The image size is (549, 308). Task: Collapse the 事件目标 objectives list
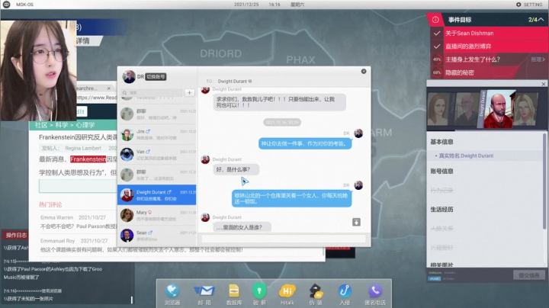[541, 20]
